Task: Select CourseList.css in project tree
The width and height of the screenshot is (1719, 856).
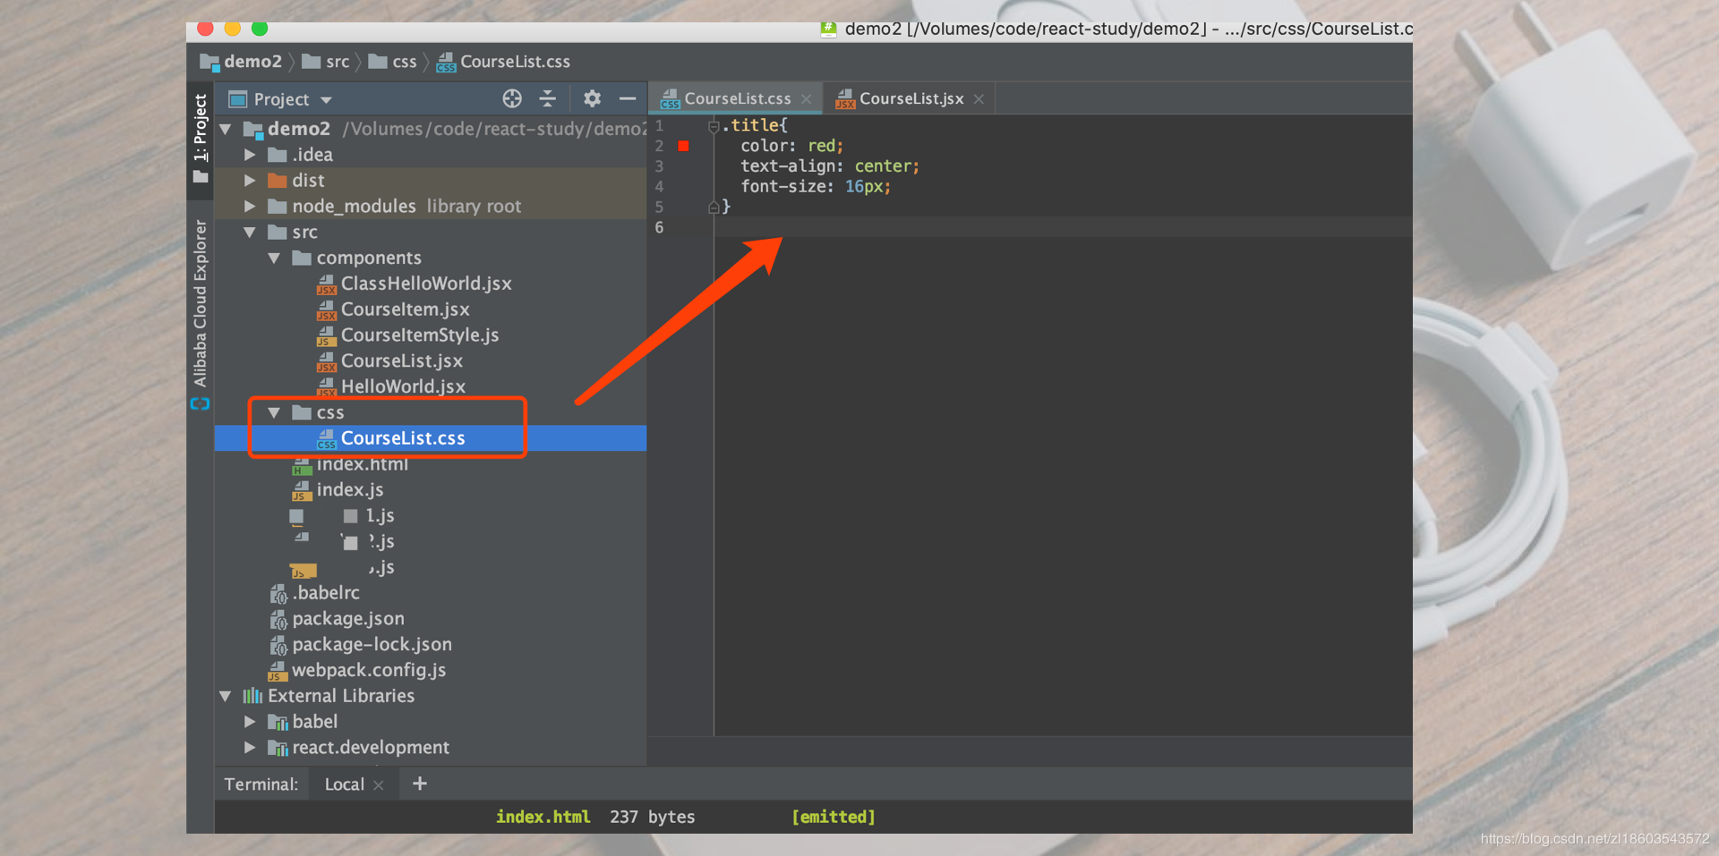Action: tap(403, 438)
